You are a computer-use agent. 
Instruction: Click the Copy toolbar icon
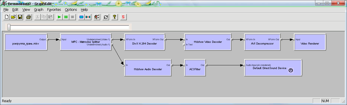point(44,17)
